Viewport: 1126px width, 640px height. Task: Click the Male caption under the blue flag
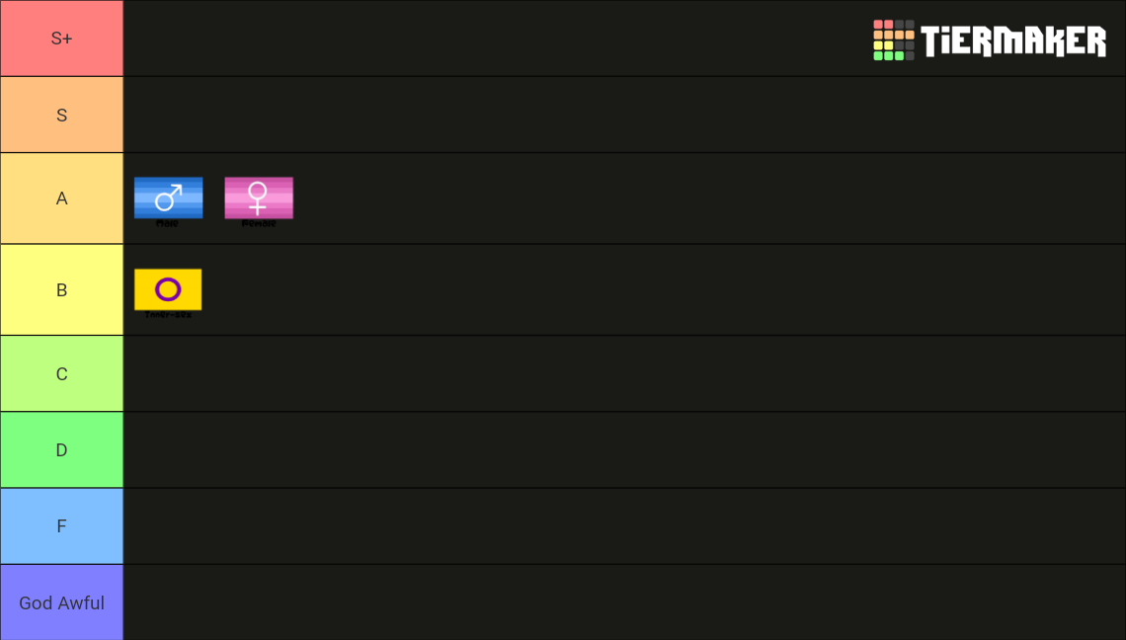(168, 223)
